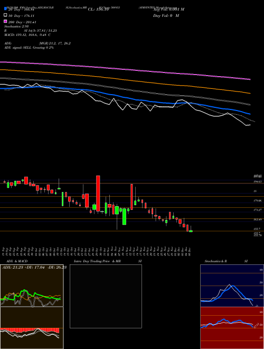
Task: Click the tall red candlestick of late October
Action: point(98,194)
